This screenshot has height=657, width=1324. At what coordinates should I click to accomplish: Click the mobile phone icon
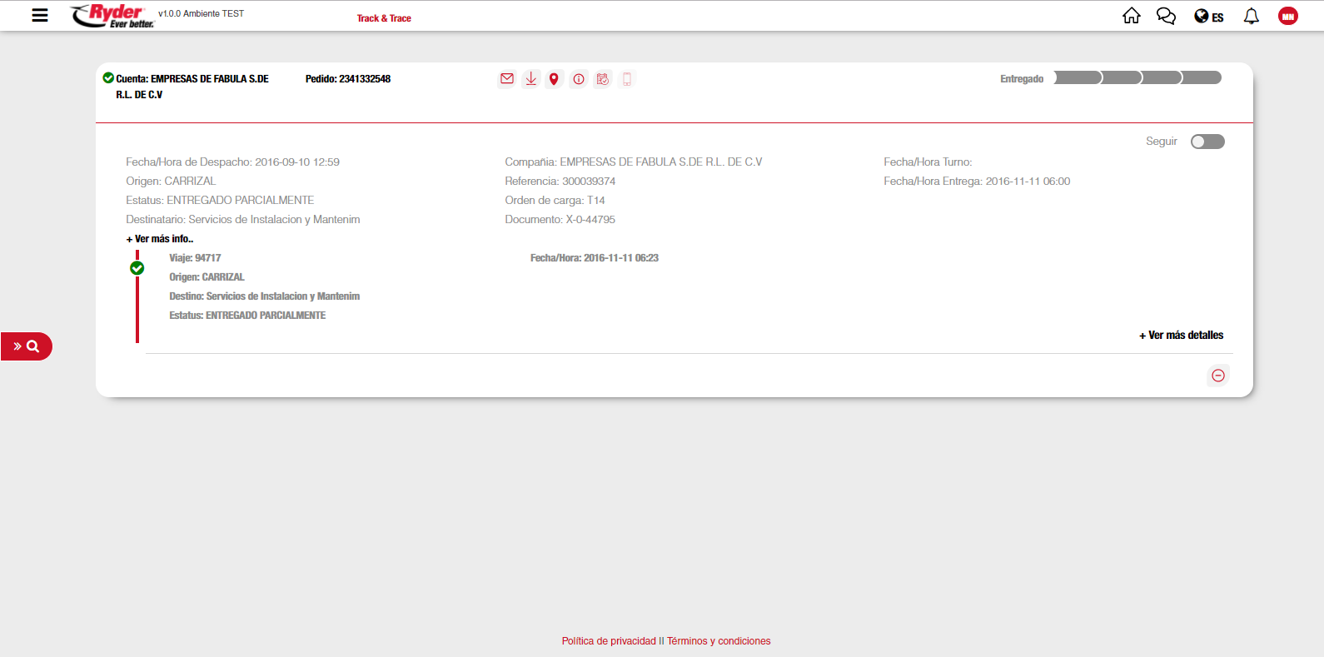click(627, 79)
